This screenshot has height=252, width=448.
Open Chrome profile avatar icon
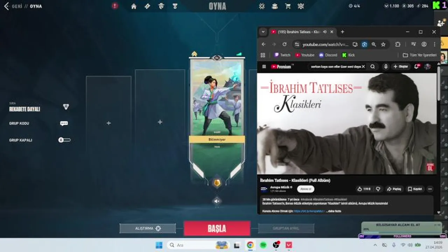(x=424, y=44)
